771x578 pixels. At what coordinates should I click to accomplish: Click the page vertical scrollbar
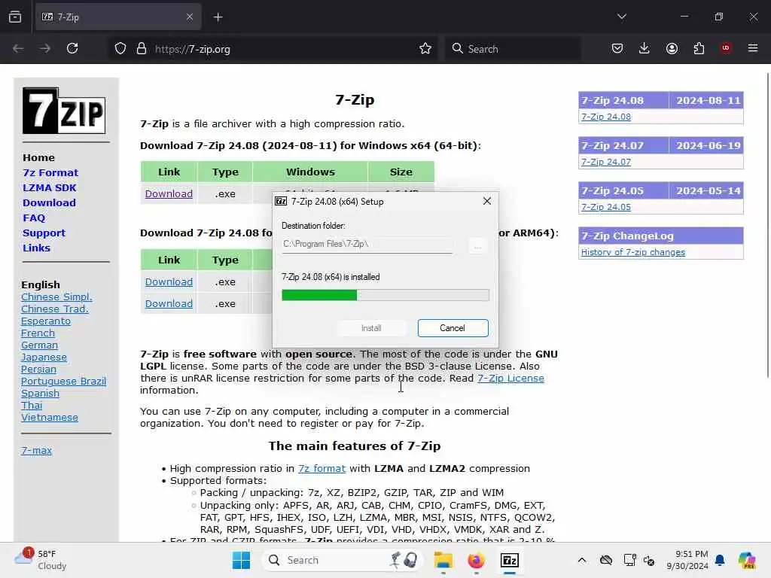[x=768, y=225]
